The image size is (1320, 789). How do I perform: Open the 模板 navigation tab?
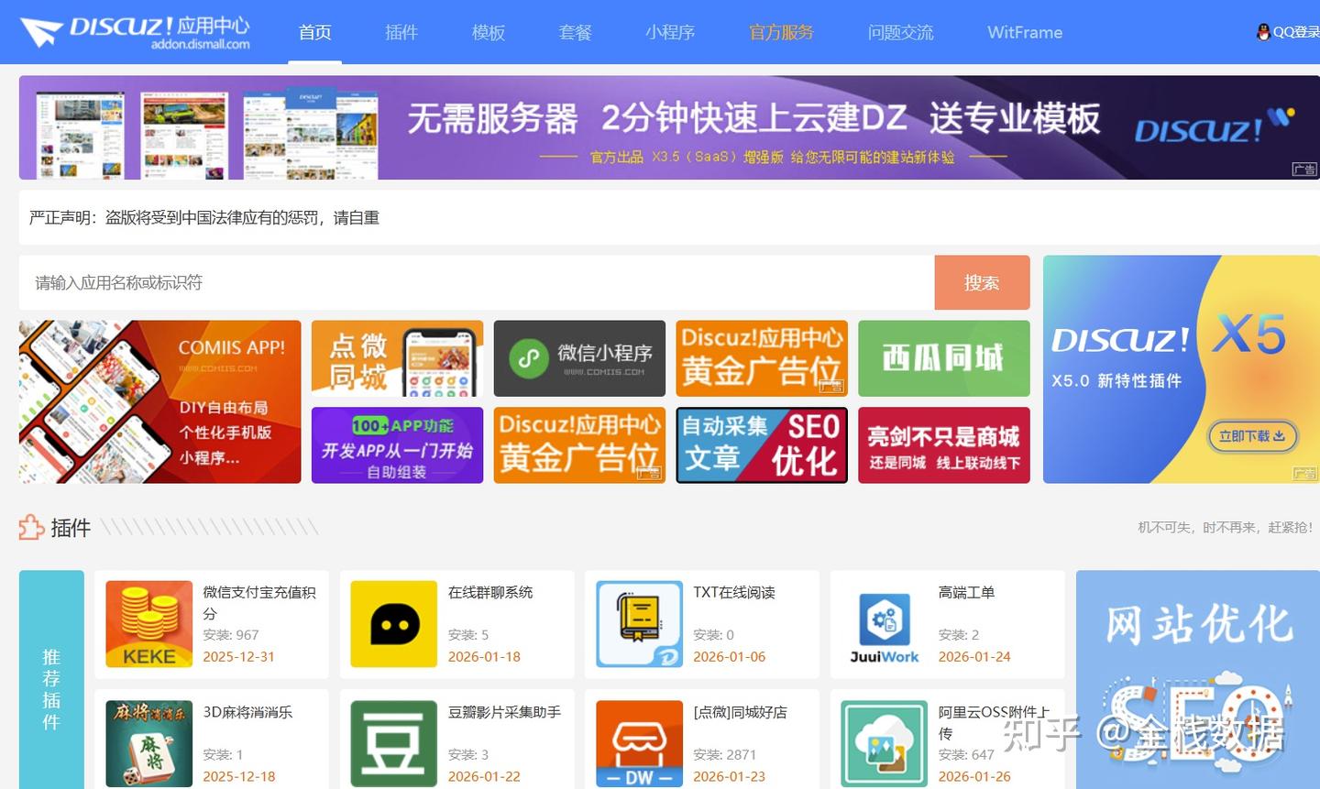489,32
